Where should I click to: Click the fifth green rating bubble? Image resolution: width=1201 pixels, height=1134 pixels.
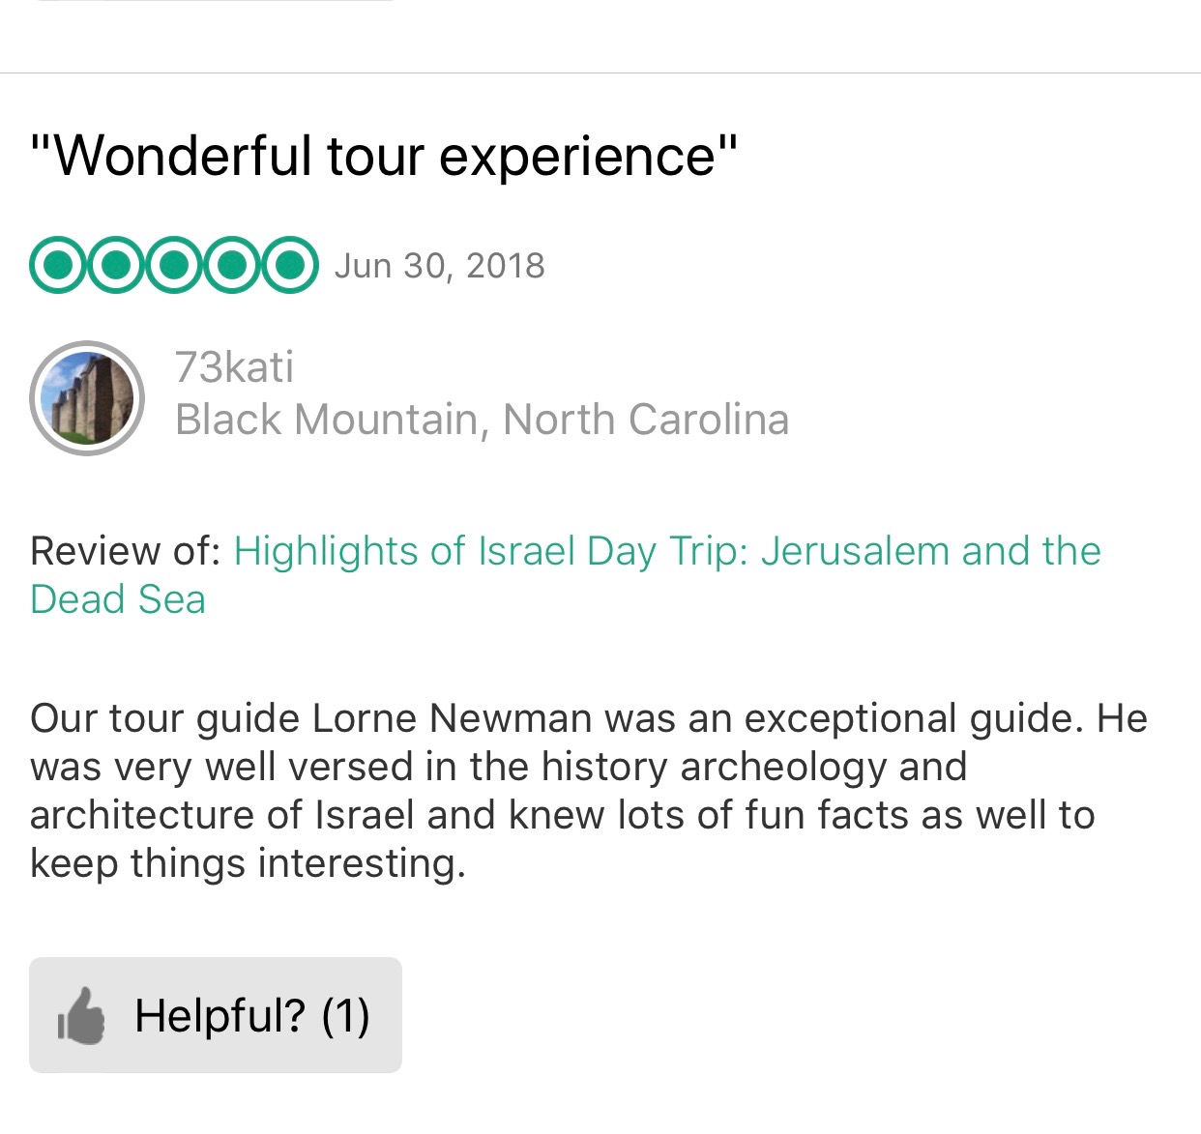(x=288, y=265)
